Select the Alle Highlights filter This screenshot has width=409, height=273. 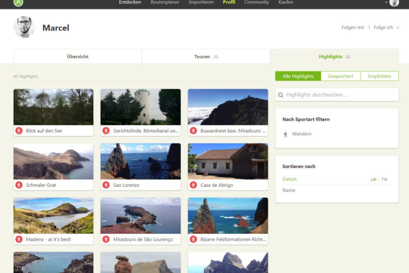(x=298, y=76)
